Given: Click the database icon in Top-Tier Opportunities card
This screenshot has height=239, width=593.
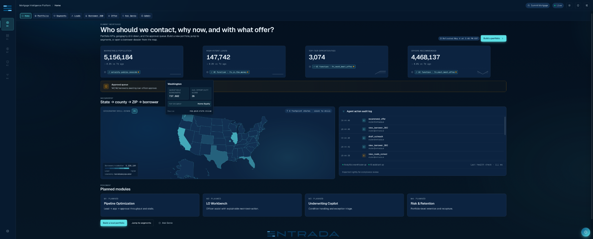Looking at the screenshot, I should coord(310,67).
